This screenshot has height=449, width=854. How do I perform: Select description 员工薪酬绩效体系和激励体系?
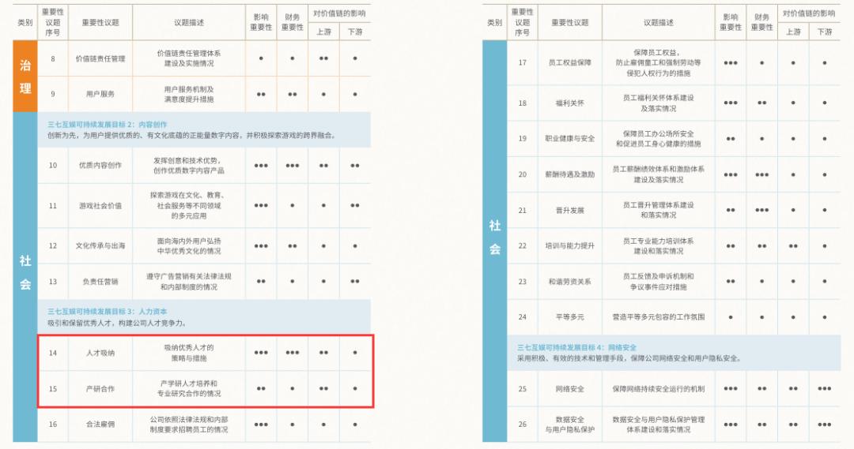coord(659,174)
